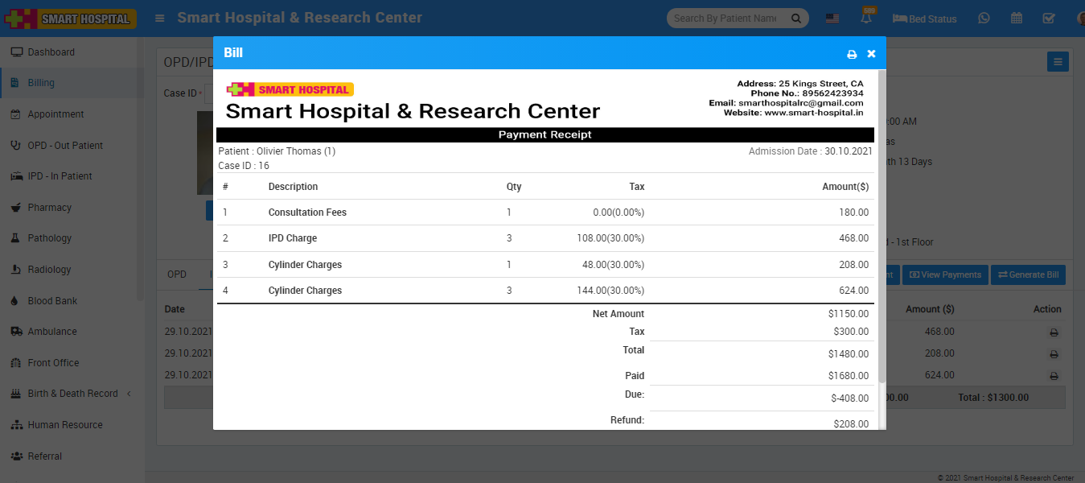
Task: Close the Bill dialog
Action: [x=871, y=54]
